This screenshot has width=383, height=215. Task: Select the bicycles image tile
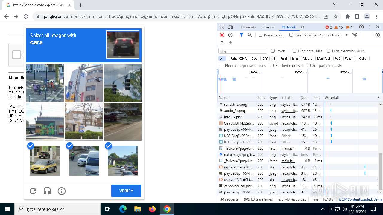[x=45, y=83]
